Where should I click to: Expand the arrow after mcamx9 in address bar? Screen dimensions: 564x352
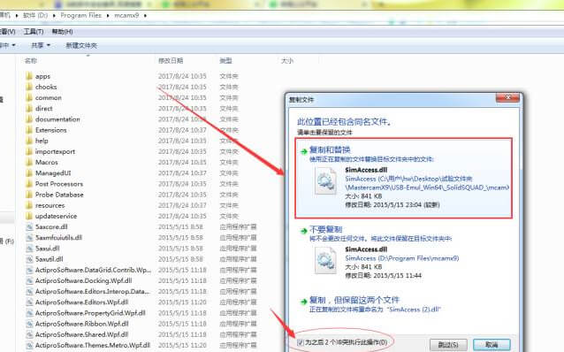point(145,15)
